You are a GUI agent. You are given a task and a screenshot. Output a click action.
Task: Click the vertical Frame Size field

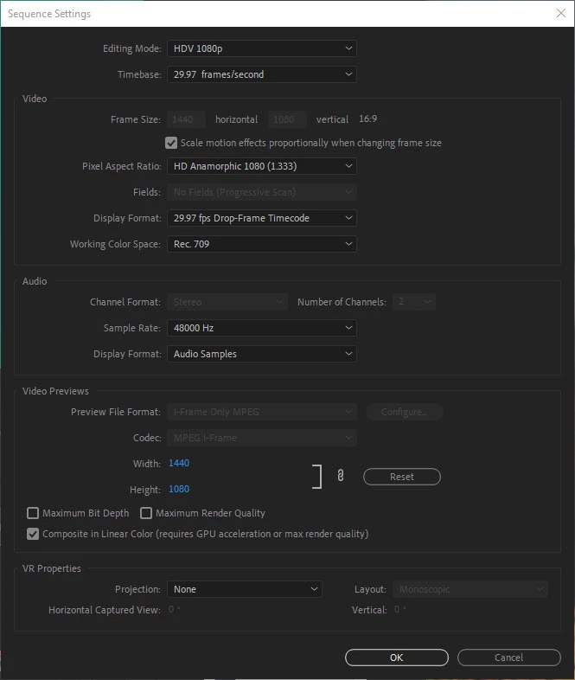tap(287, 119)
